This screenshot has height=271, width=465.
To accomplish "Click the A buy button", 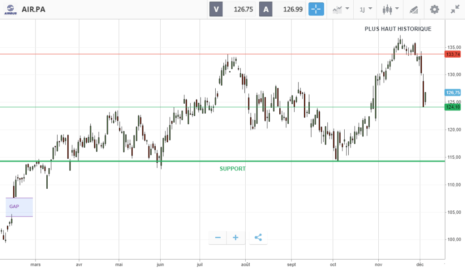I will coord(266,9).
